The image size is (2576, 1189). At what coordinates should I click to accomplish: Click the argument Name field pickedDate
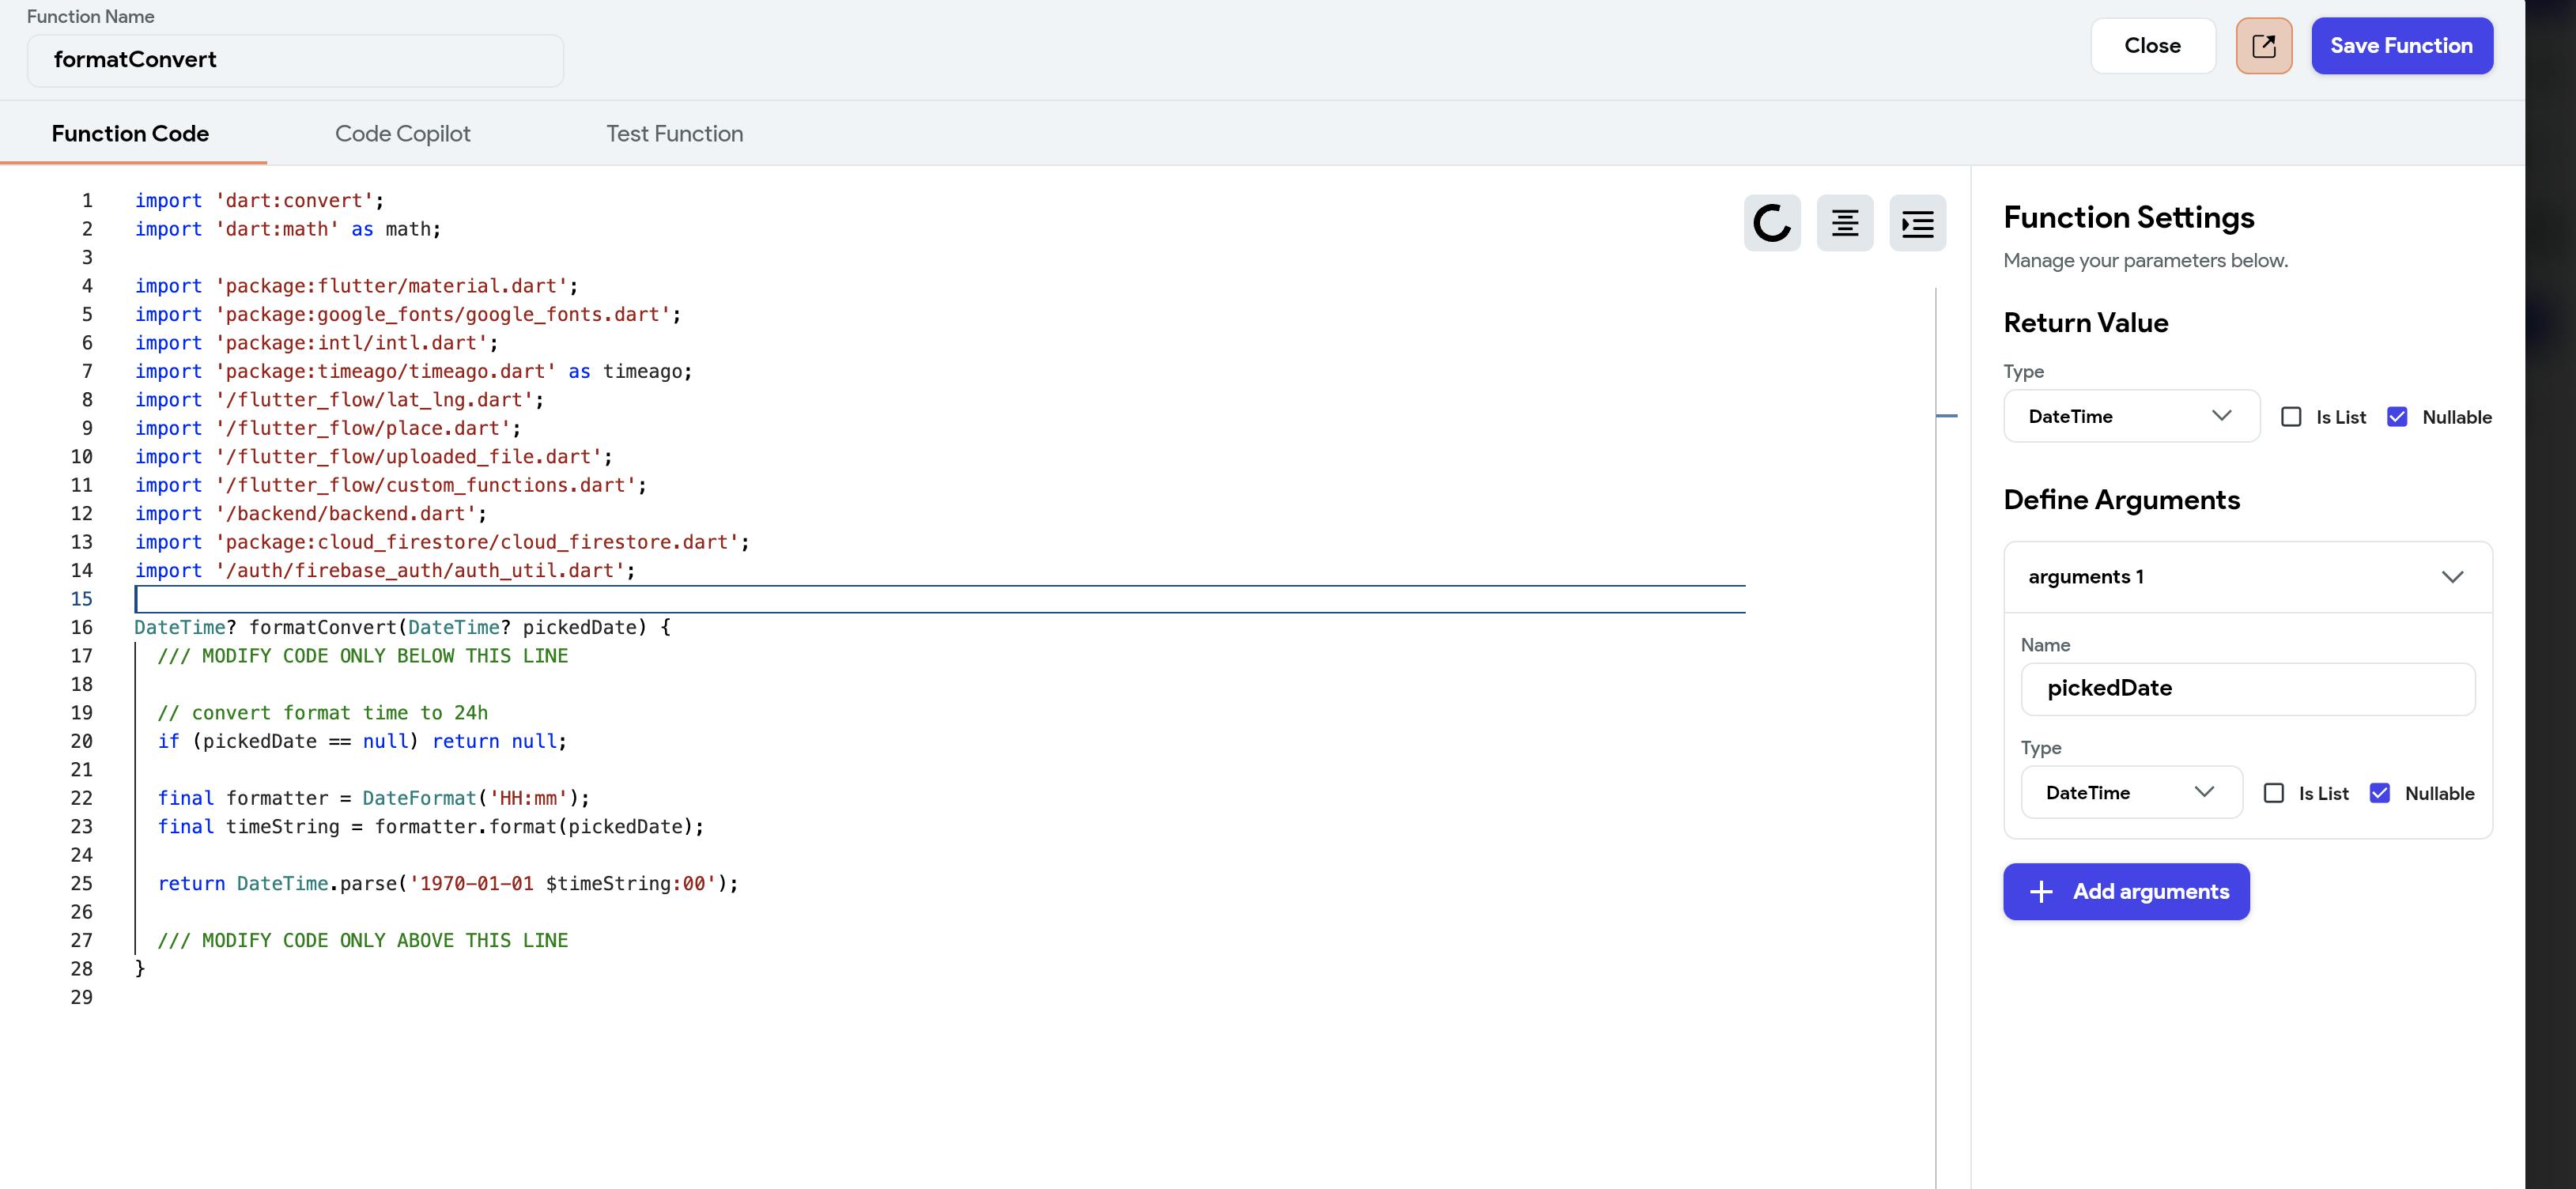2246,688
